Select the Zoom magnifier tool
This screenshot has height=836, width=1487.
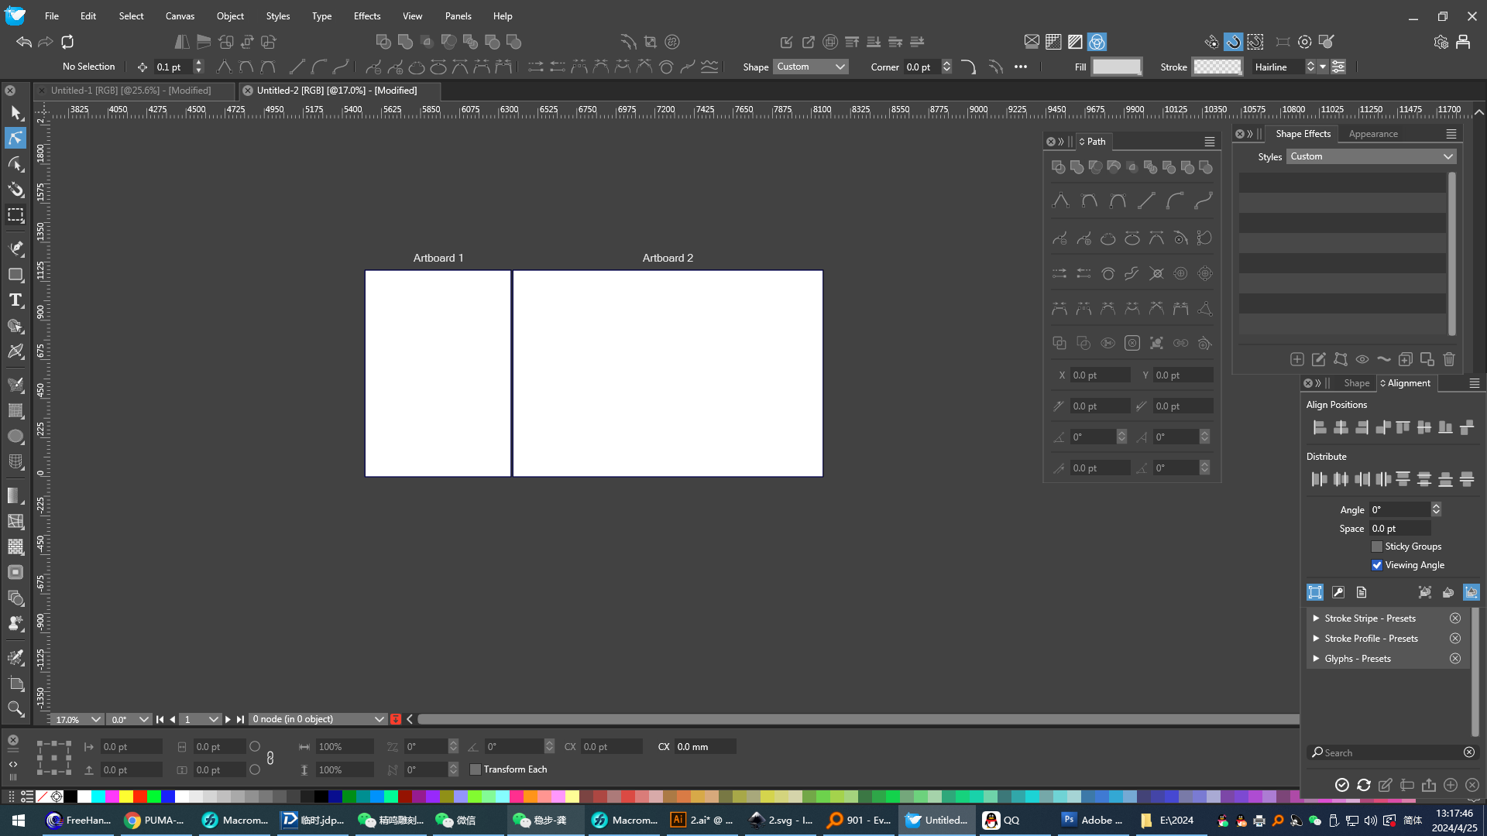coord(15,708)
